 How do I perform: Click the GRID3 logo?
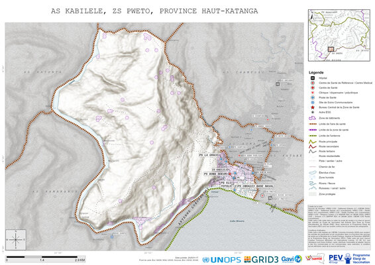point(261,260)
